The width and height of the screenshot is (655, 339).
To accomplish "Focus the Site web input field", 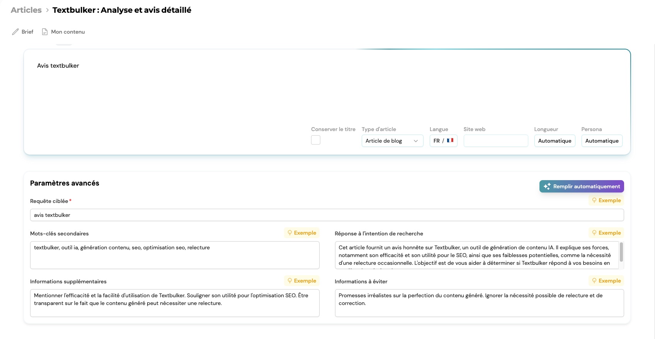I will (496, 141).
